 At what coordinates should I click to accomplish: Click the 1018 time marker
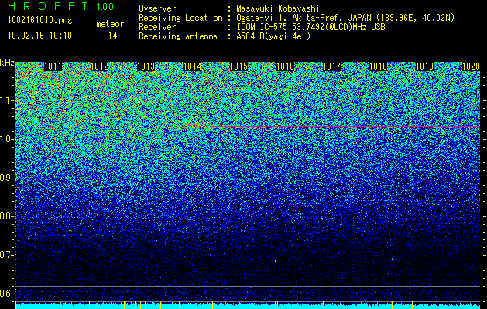379,66
